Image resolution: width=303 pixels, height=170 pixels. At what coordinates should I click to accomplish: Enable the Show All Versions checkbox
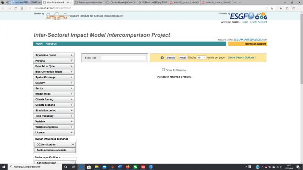[x=163, y=70]
